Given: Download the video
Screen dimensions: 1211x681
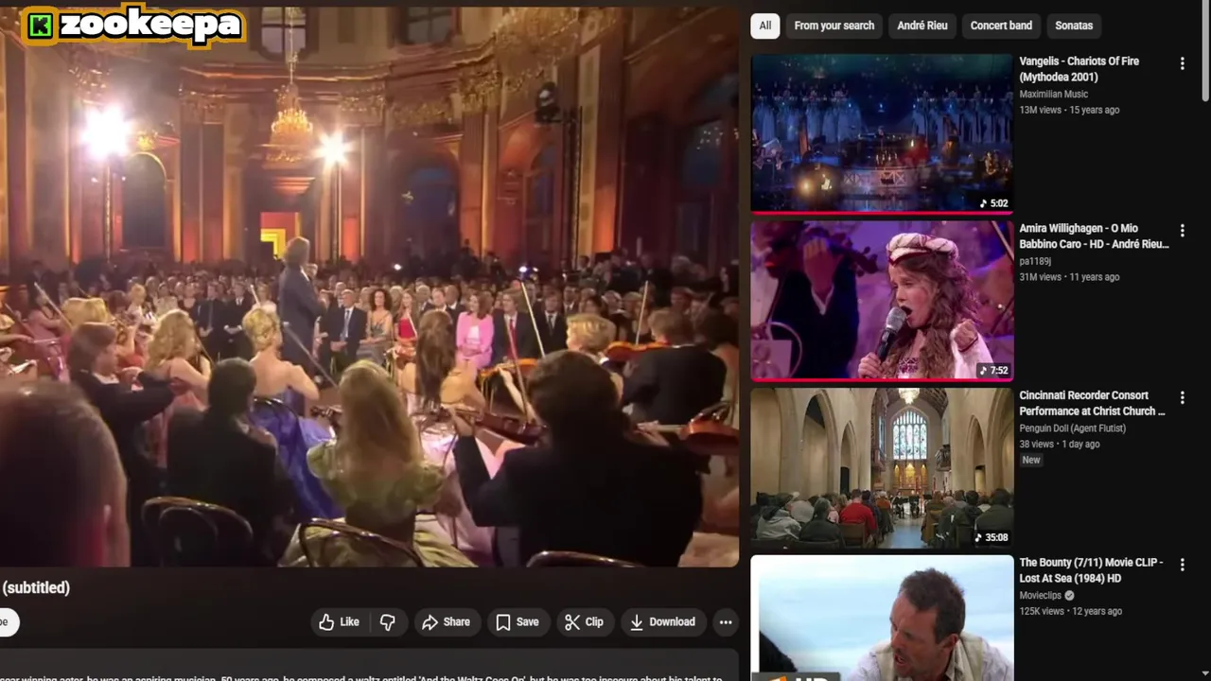Looking at the screenshot, I should 662,621.
